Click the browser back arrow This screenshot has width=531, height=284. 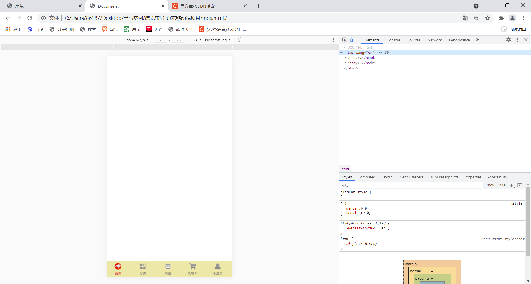(x=7, y=18)
